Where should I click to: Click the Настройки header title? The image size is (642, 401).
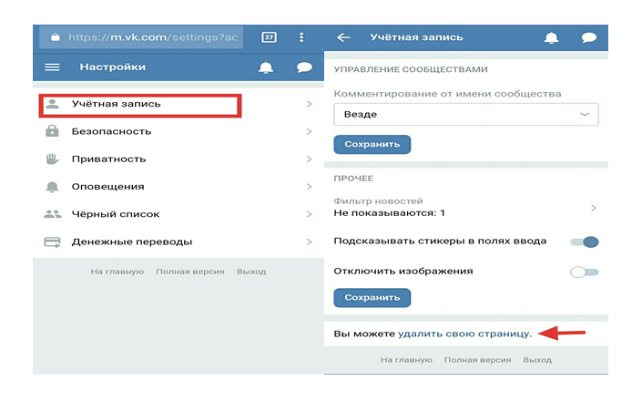point(113,67)
